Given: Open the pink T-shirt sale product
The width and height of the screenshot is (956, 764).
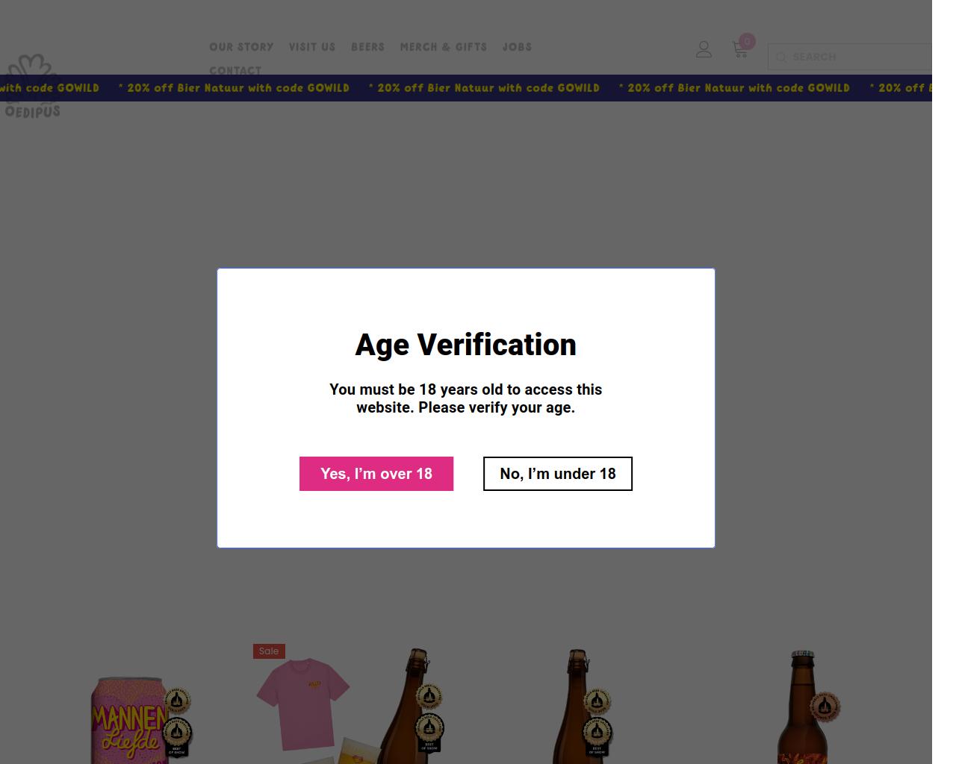Looking at the screenshot, I should tap(303, 704).
